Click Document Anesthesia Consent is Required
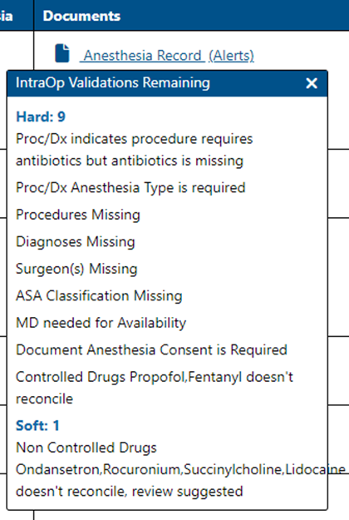This screenshot has width=349, height=520. [151, 350]
